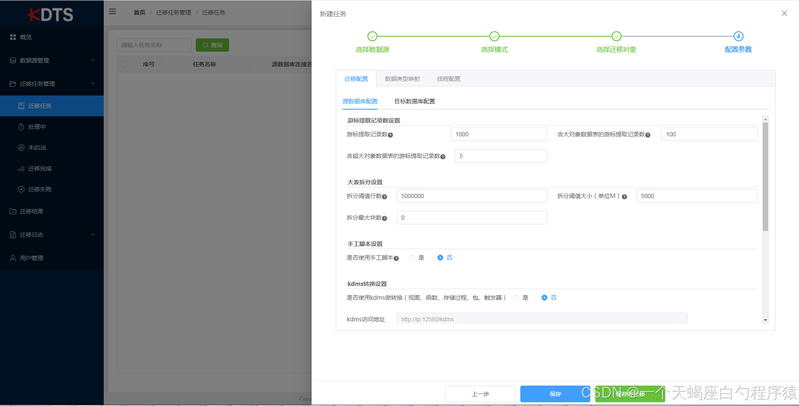Screen dimensions: 799x406
Task: Expand the 迁移日志 sidebar section
Action: point(93,234)
